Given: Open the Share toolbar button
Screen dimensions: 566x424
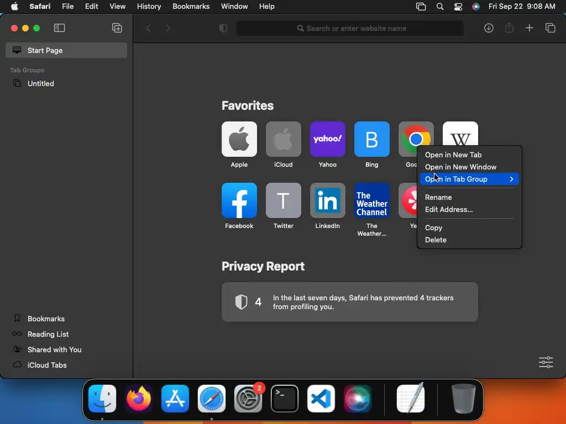Looking at the screenshot, I should pyautogui.click(x=509, y=28).
